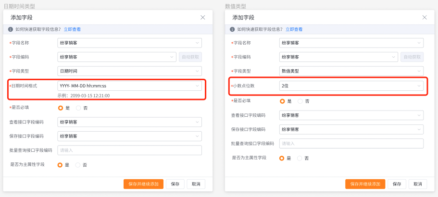Click 自动获取 button in right dialog
438x197 pixels.
point(413,57)
